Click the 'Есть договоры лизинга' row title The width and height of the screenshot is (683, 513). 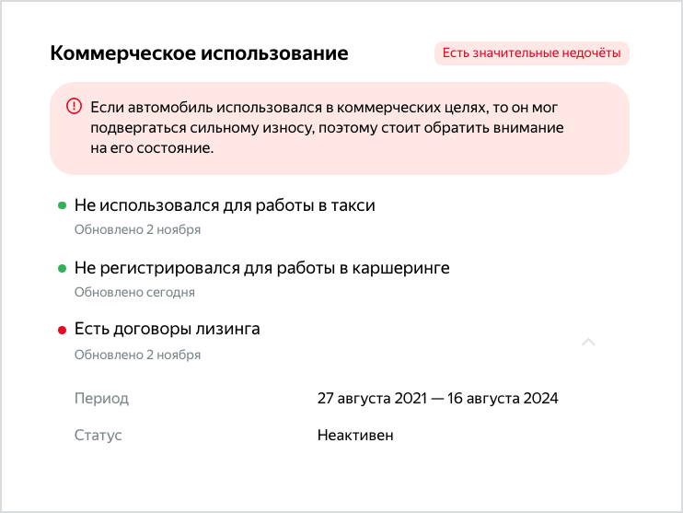(167, 329)
